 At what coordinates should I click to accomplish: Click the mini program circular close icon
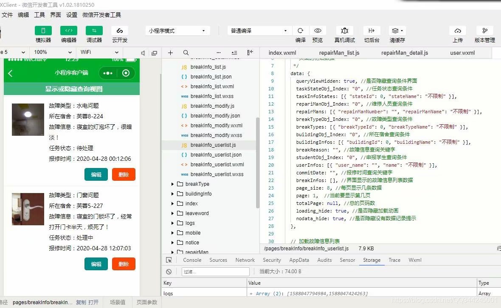[x=126, y=73]
